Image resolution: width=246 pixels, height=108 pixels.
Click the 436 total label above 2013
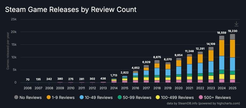pos(103,78)
